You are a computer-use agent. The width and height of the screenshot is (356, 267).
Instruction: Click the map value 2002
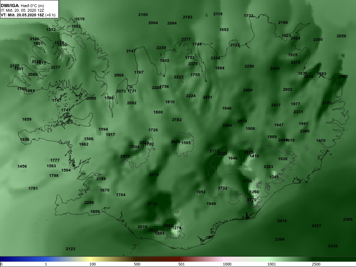pyautogui.click(x=287, y=89)
